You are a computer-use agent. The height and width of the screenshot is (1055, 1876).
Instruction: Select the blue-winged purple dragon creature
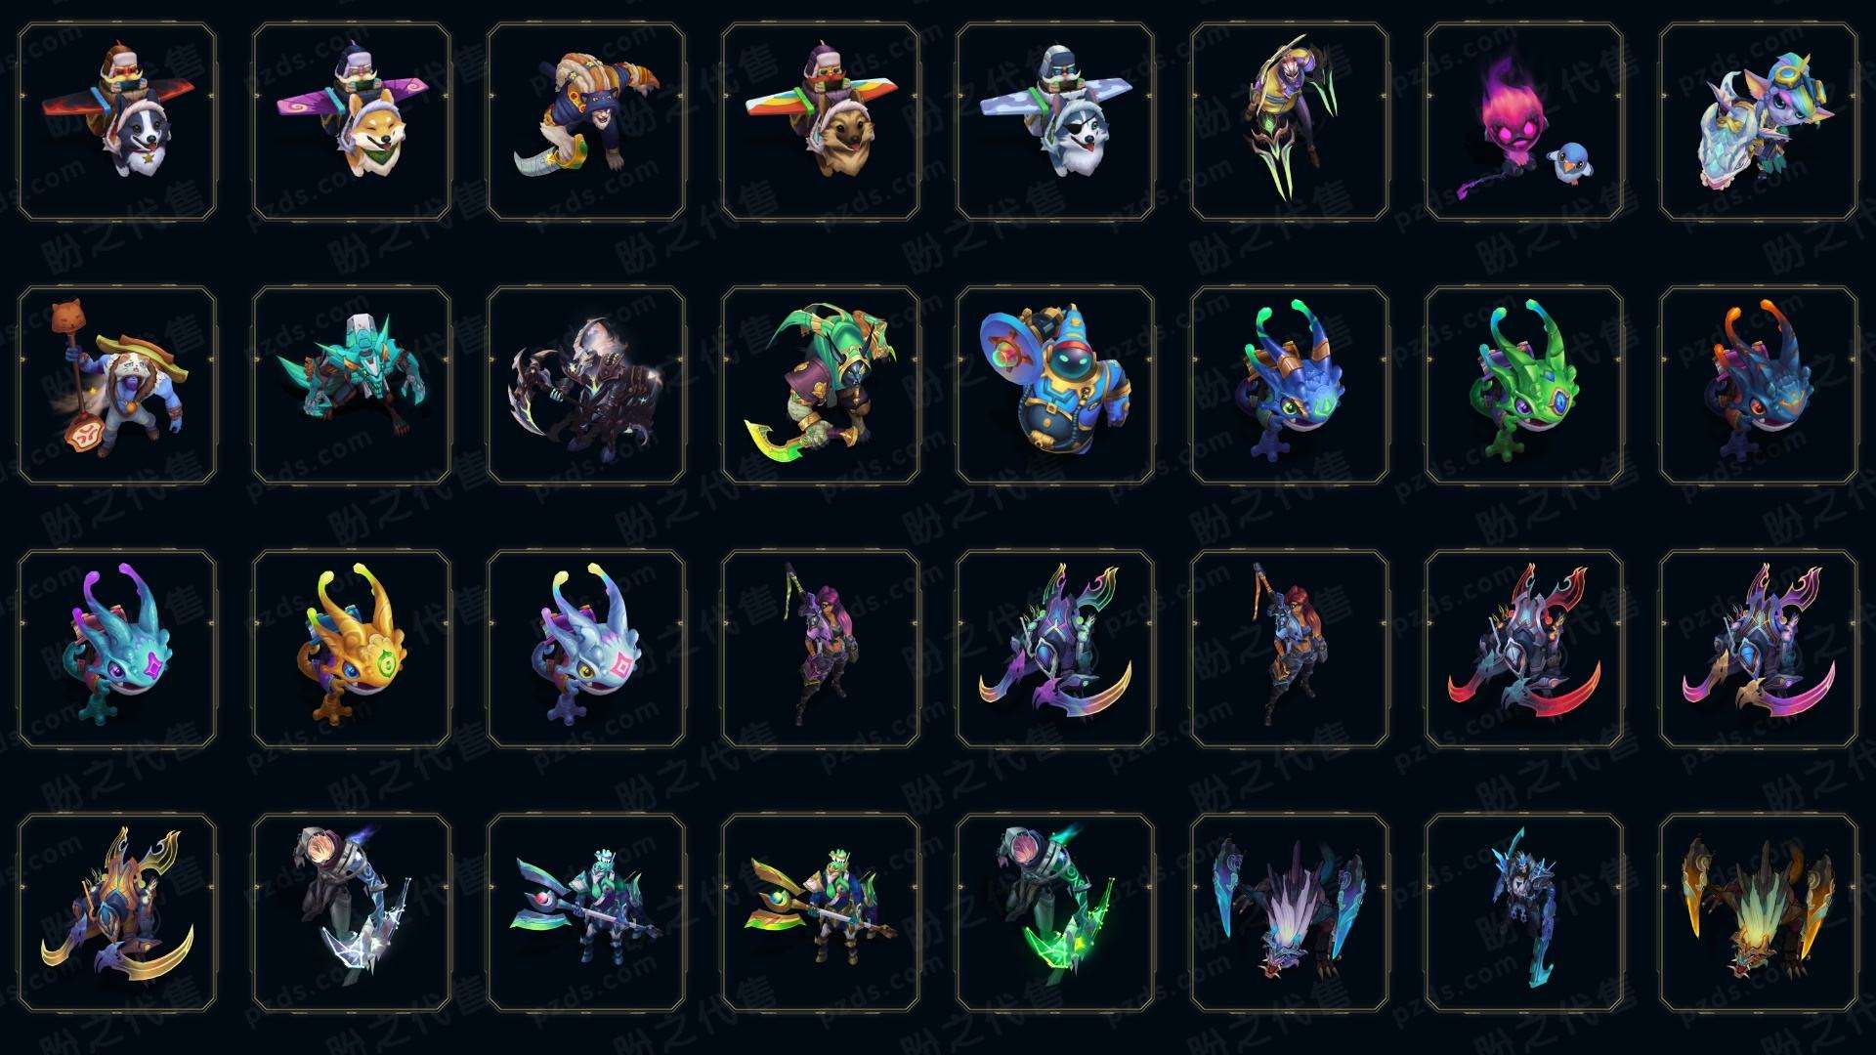click(x=1290, y=912)
